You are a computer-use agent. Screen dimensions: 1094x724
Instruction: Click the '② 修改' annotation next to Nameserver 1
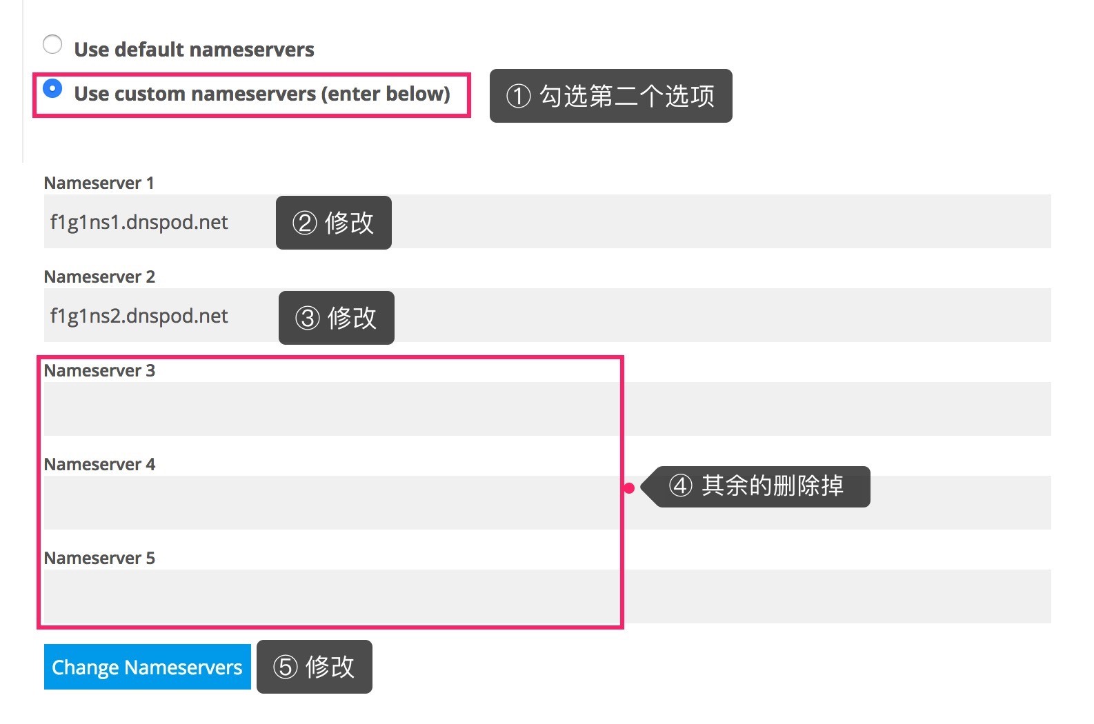click(333, 222)
